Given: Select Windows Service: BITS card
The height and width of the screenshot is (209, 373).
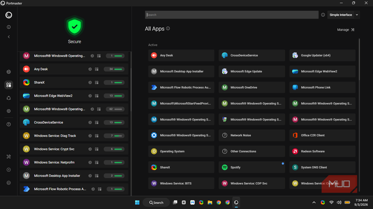Looking at the screenshot, I should tap(181, 183).
